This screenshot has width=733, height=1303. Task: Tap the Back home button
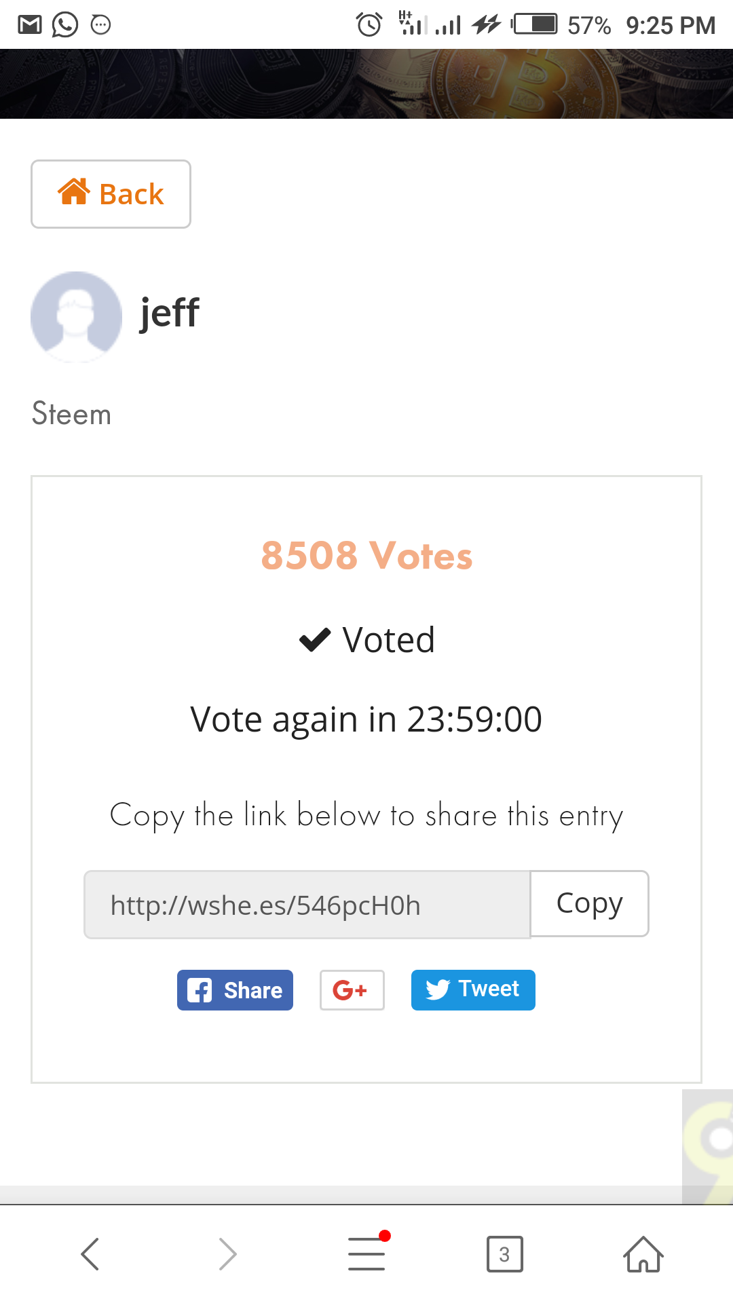pos(111,194)
